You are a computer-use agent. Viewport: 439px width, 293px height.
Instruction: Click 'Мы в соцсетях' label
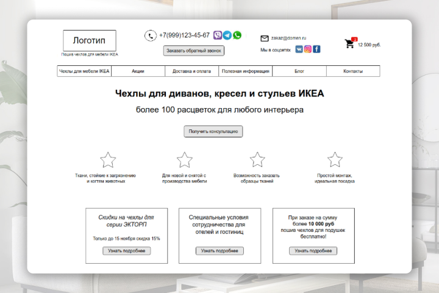[x=276, y=50]
